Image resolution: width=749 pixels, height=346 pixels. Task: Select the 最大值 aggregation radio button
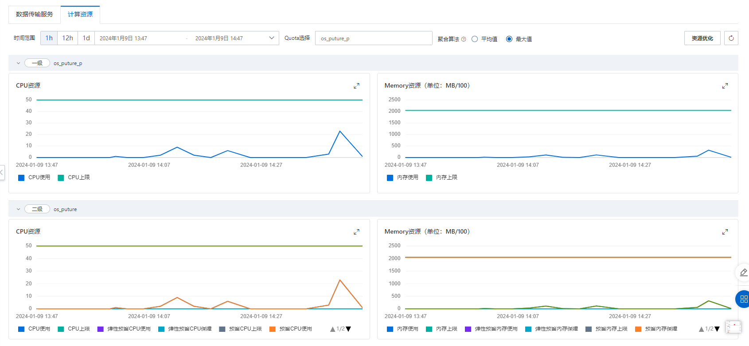[x=509, y=39]
